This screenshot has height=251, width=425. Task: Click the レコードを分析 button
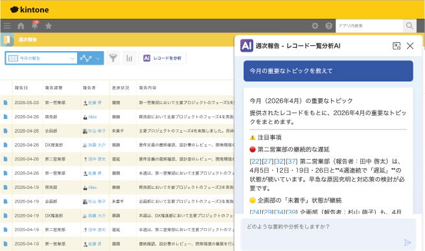tap(163, 58)
